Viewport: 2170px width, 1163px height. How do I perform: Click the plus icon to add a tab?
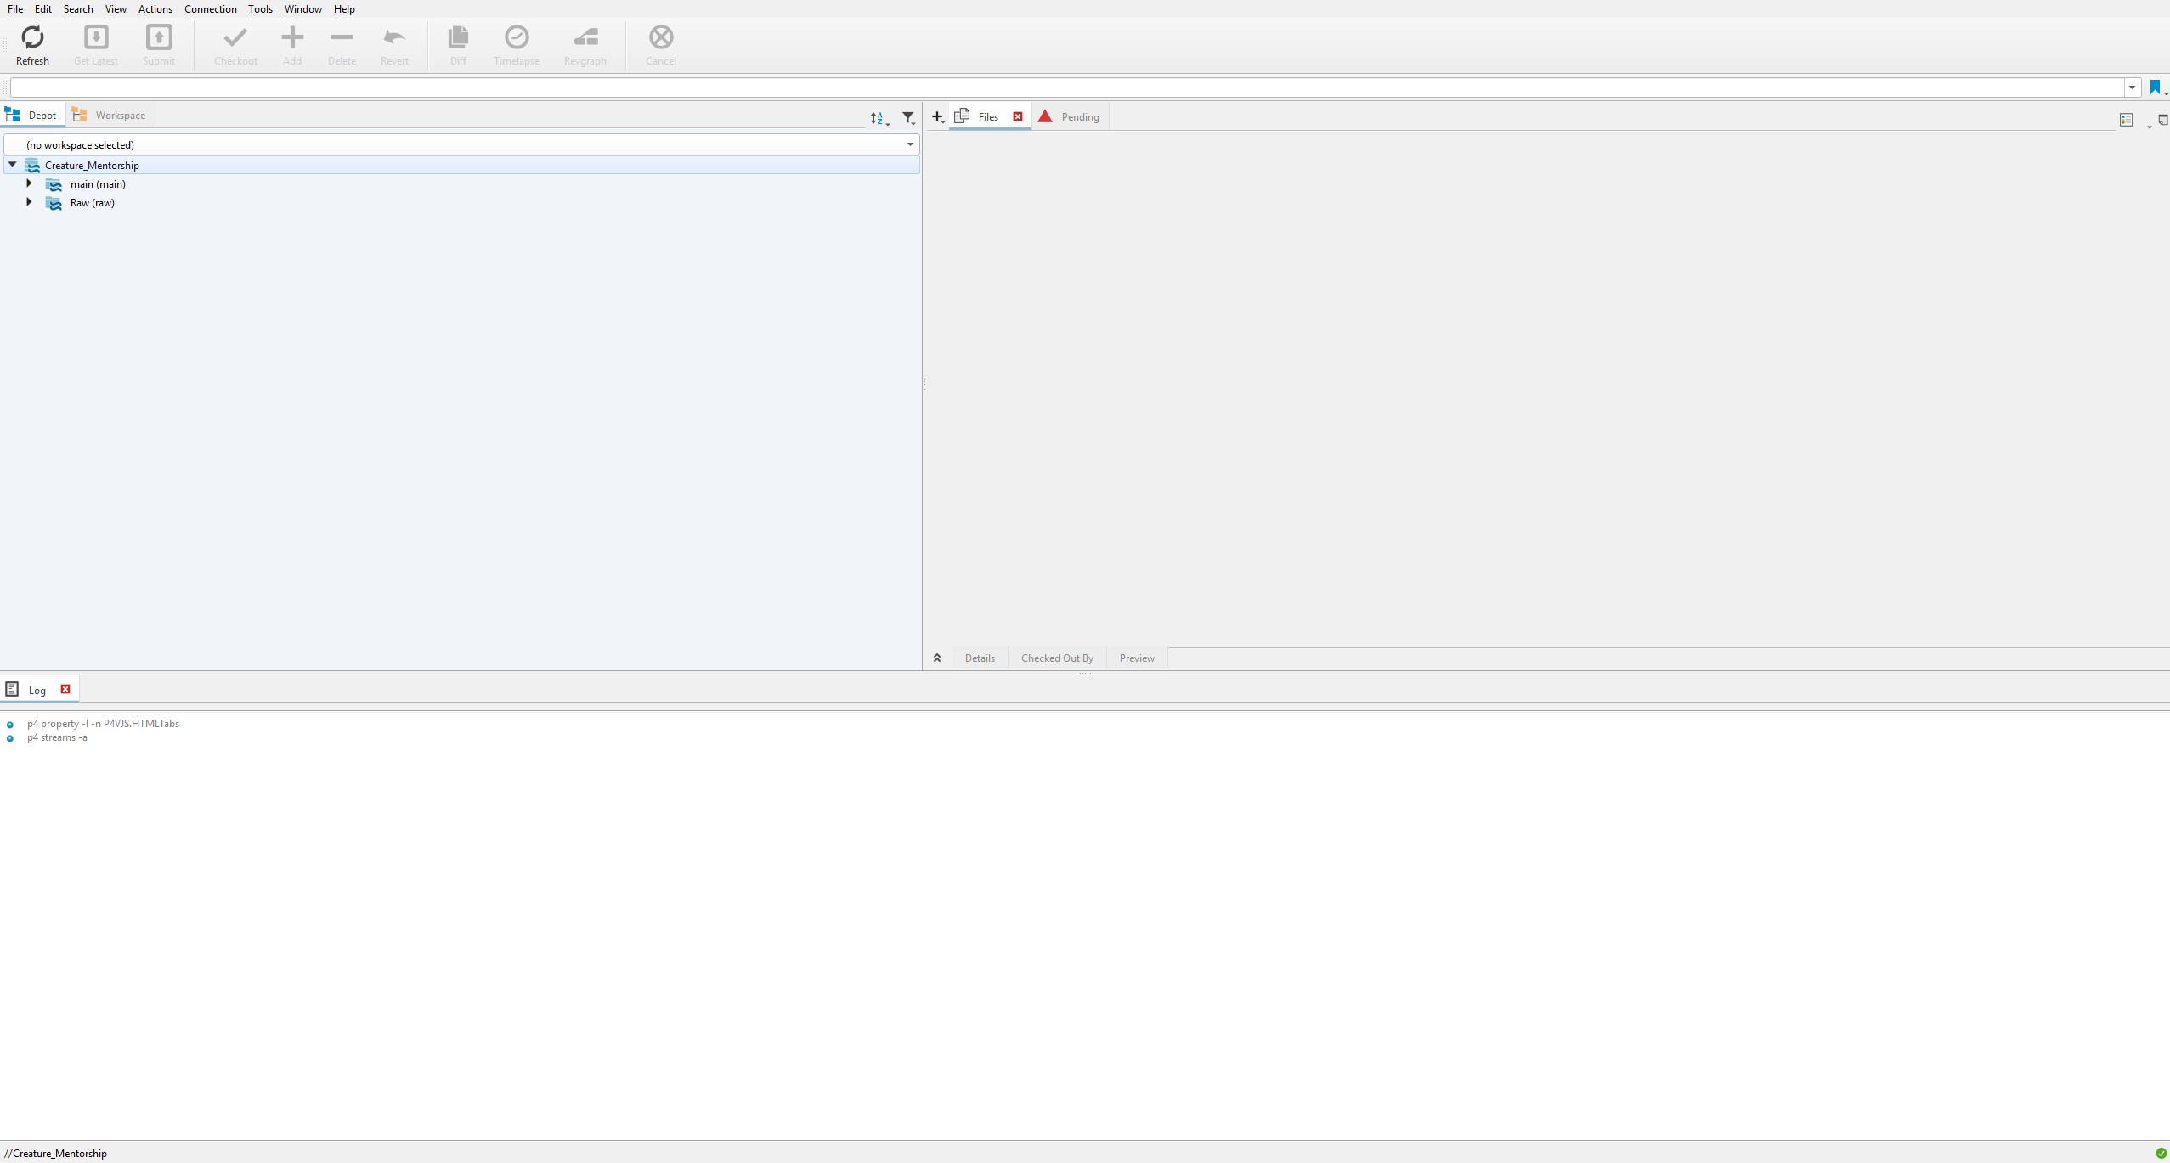(x=936, y=117)
